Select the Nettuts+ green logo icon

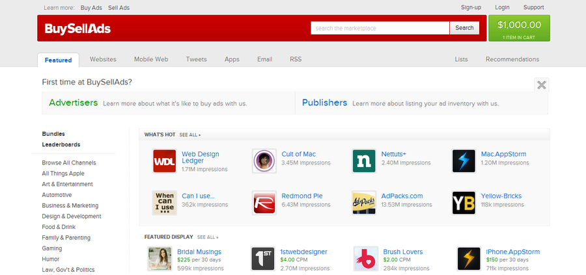[x=364, y=161]
